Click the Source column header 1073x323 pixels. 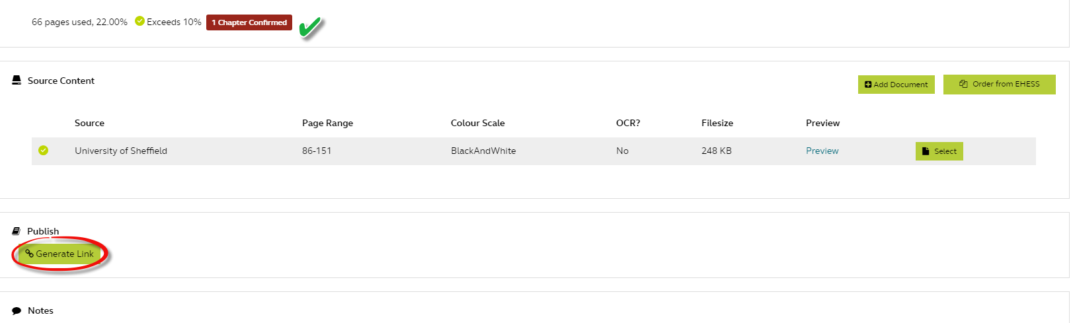89,123
